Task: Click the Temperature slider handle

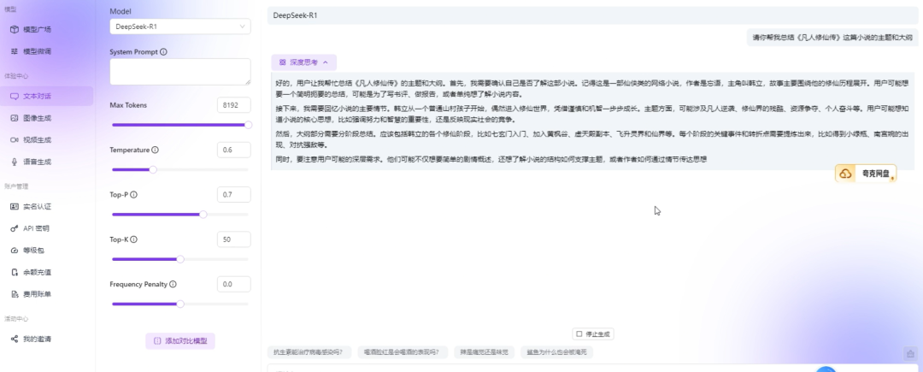Action: 153,169
